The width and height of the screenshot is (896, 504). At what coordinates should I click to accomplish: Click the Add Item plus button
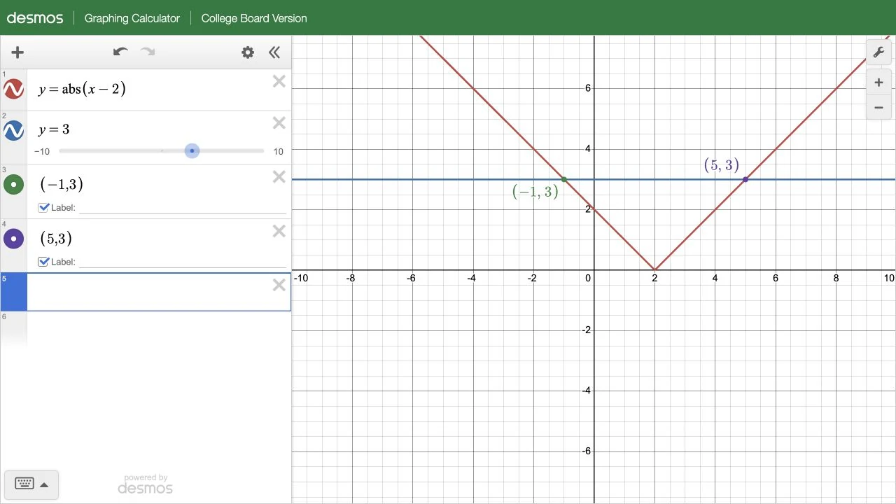click(x=17, y=52)
